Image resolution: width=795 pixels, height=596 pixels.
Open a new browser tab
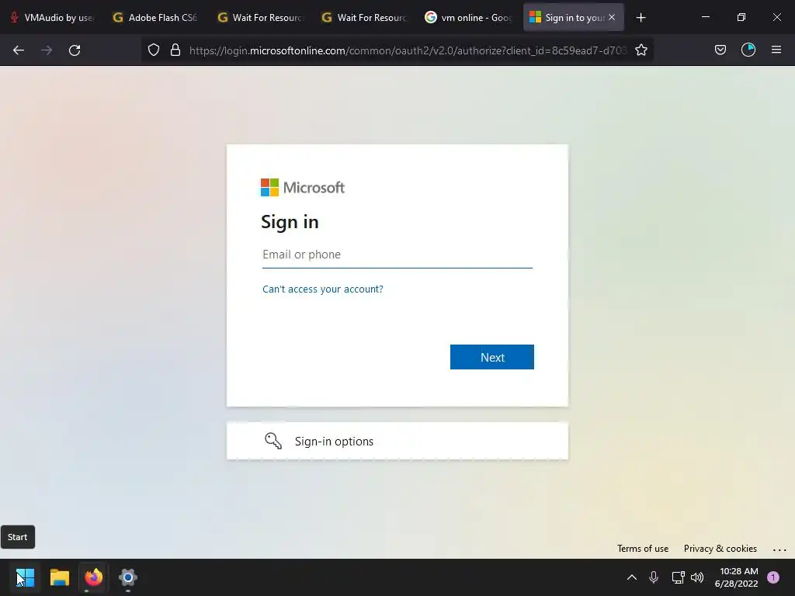tap(641, 18)
